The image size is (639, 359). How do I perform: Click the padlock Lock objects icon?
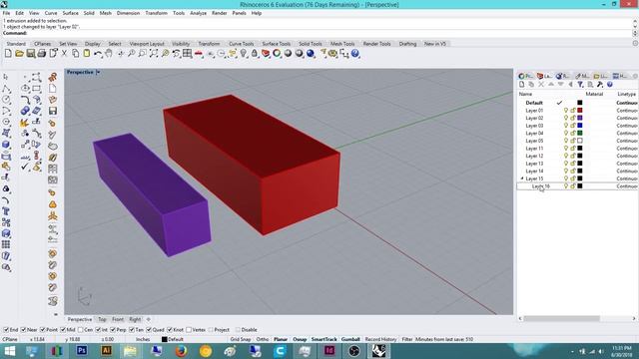click(x=255, y=53)
